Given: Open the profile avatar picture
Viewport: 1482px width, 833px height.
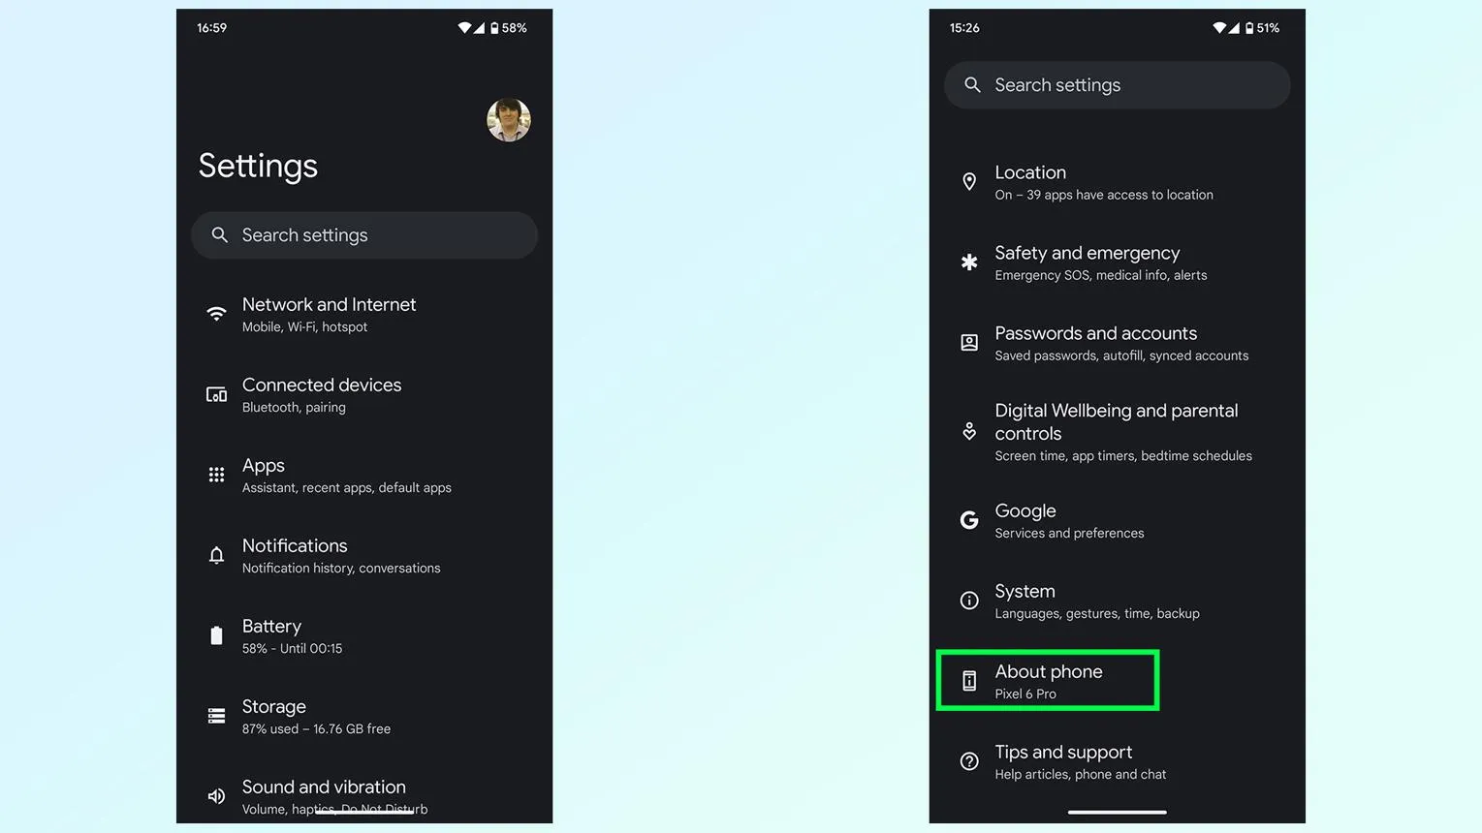Looking at the screenshot, I should pyautogui.click(x=509, y=120).
